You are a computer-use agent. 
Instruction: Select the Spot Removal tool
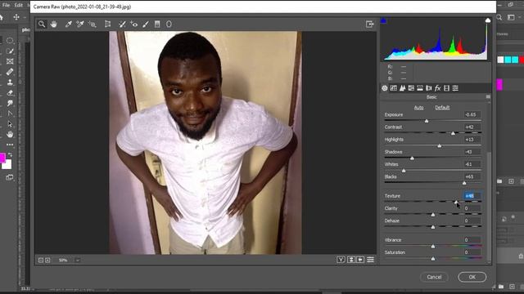pos(122,24)
